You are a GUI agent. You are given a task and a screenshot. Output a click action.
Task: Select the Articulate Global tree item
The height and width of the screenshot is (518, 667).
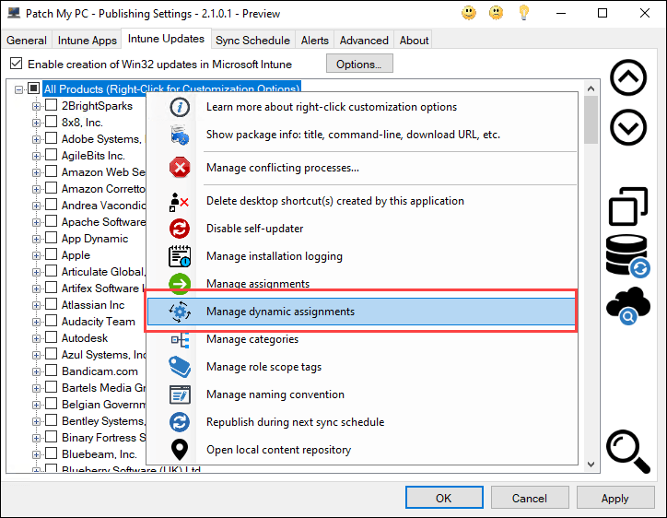point(104,272)
